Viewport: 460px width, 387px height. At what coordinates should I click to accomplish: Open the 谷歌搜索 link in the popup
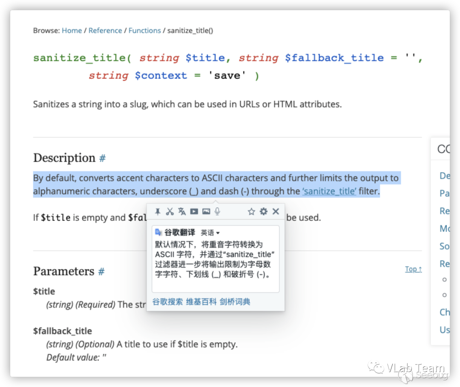[x=167, y=302]
